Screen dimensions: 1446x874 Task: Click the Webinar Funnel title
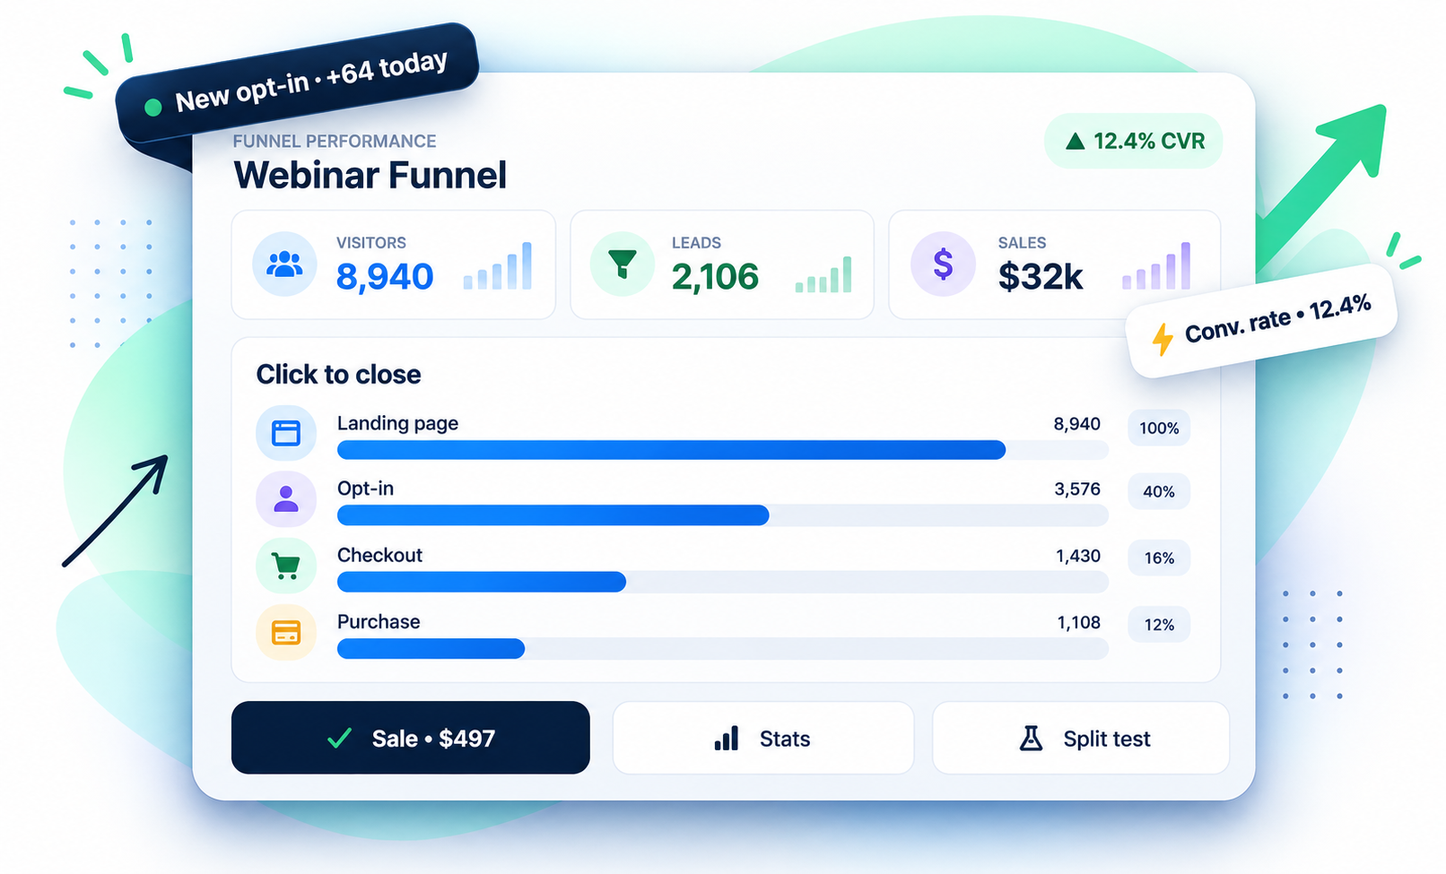click(x=370, y=175)
